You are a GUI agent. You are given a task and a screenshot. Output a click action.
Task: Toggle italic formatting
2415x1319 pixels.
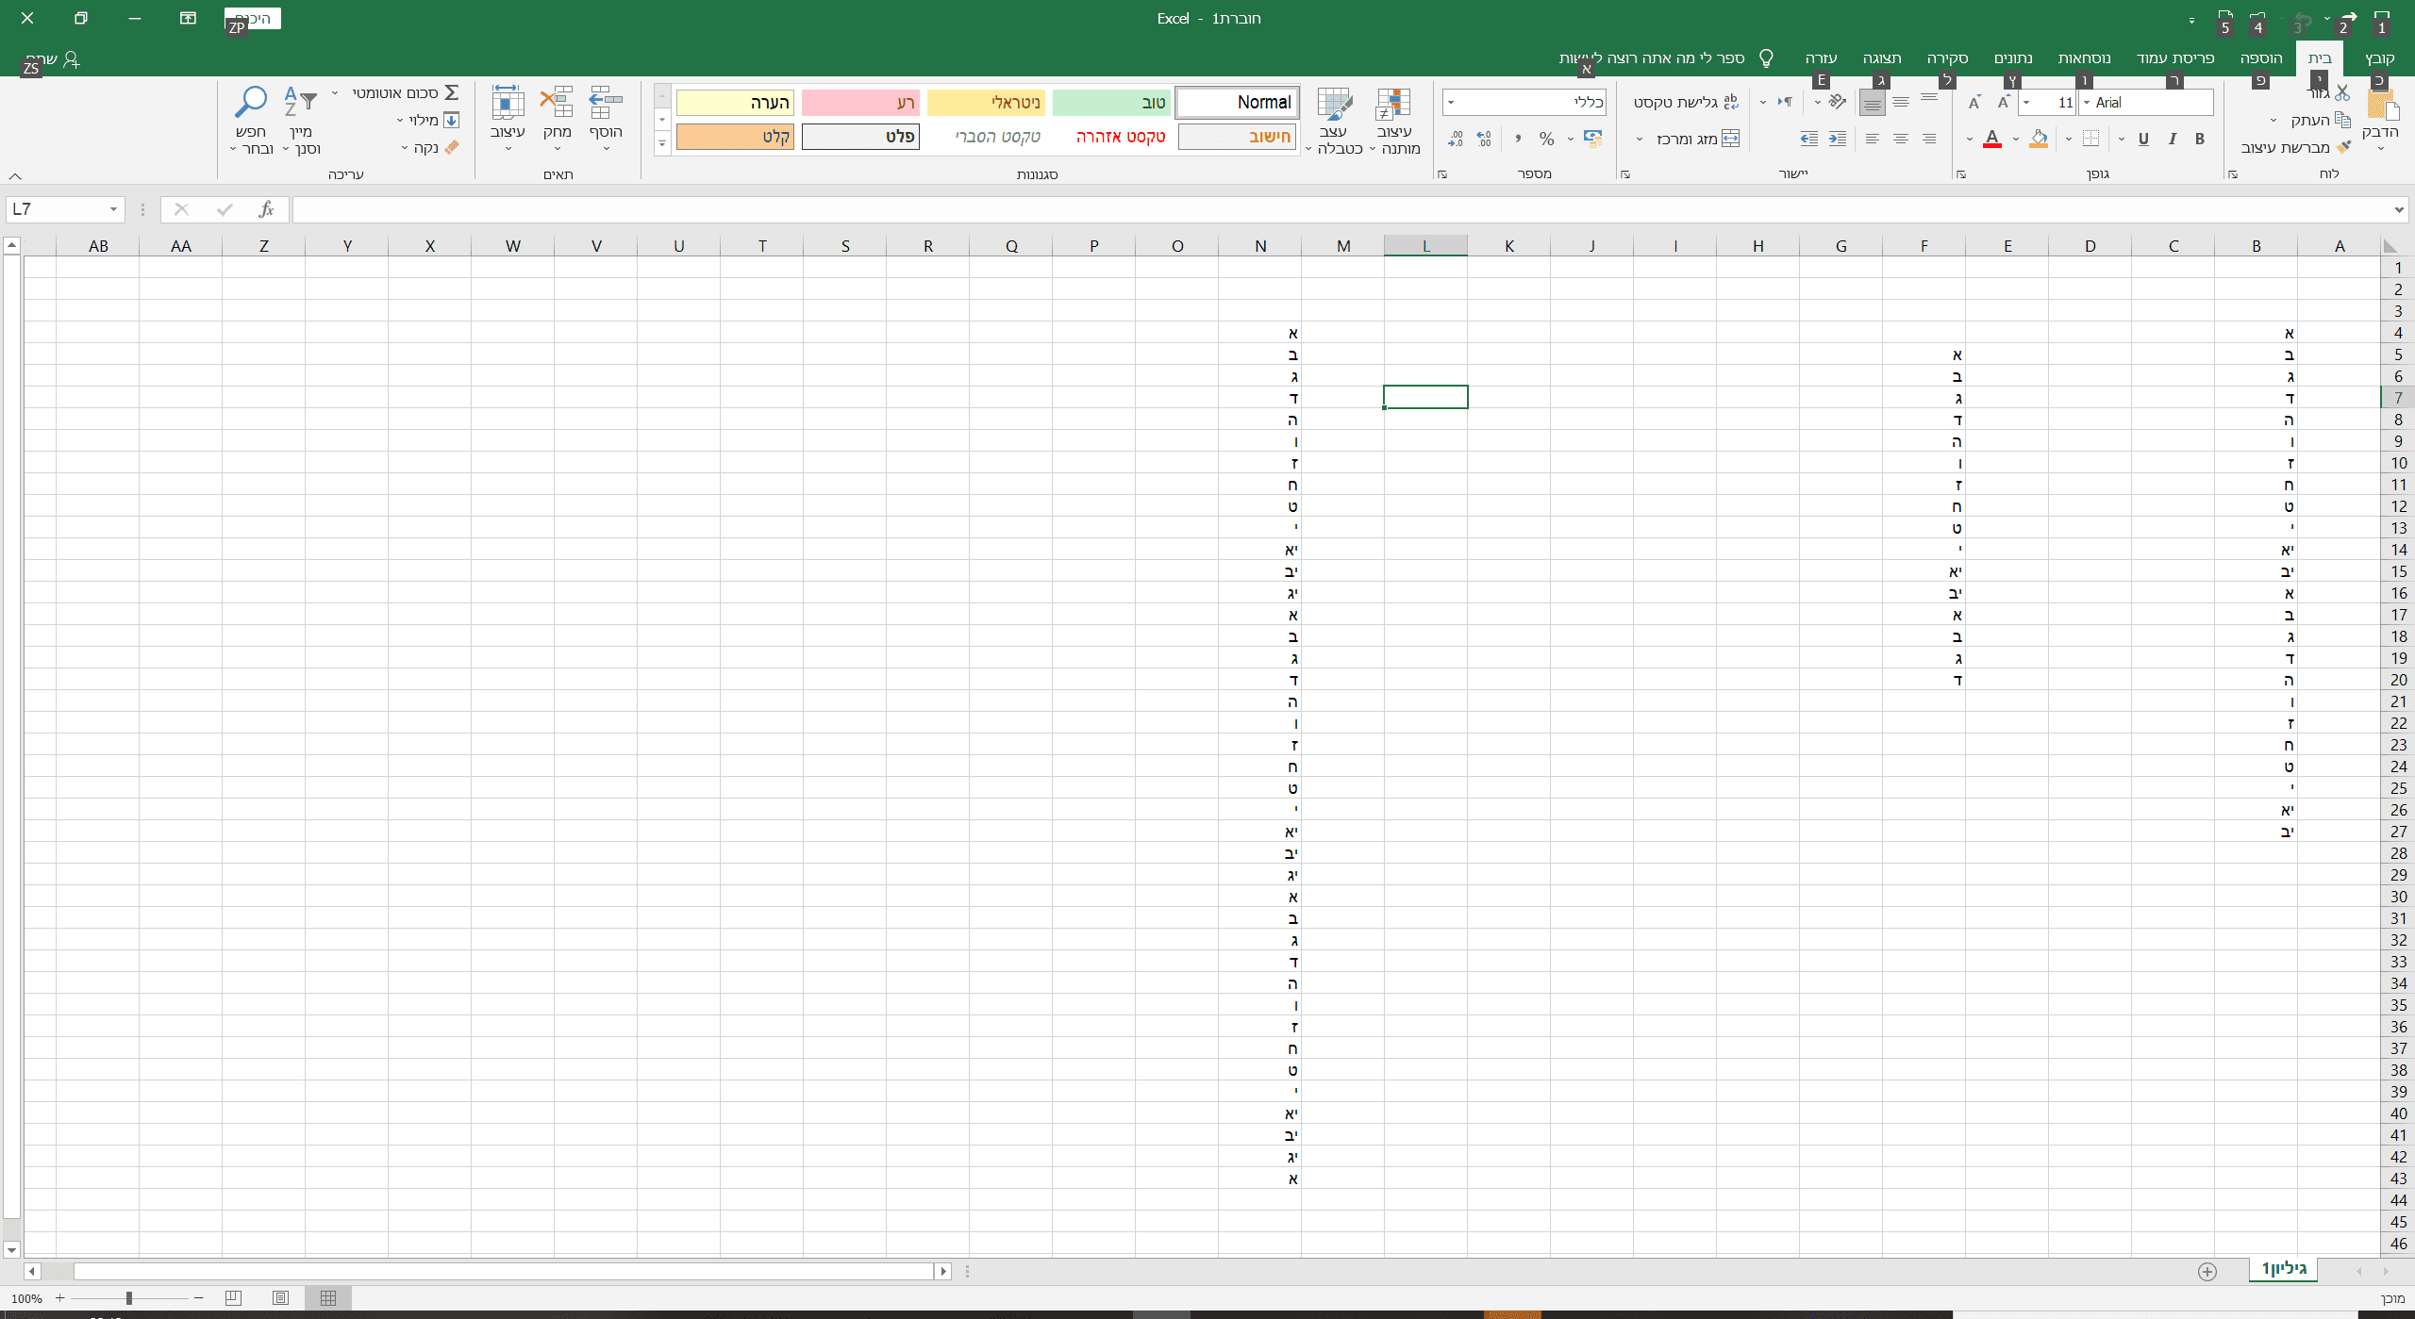pos(2173,139)
